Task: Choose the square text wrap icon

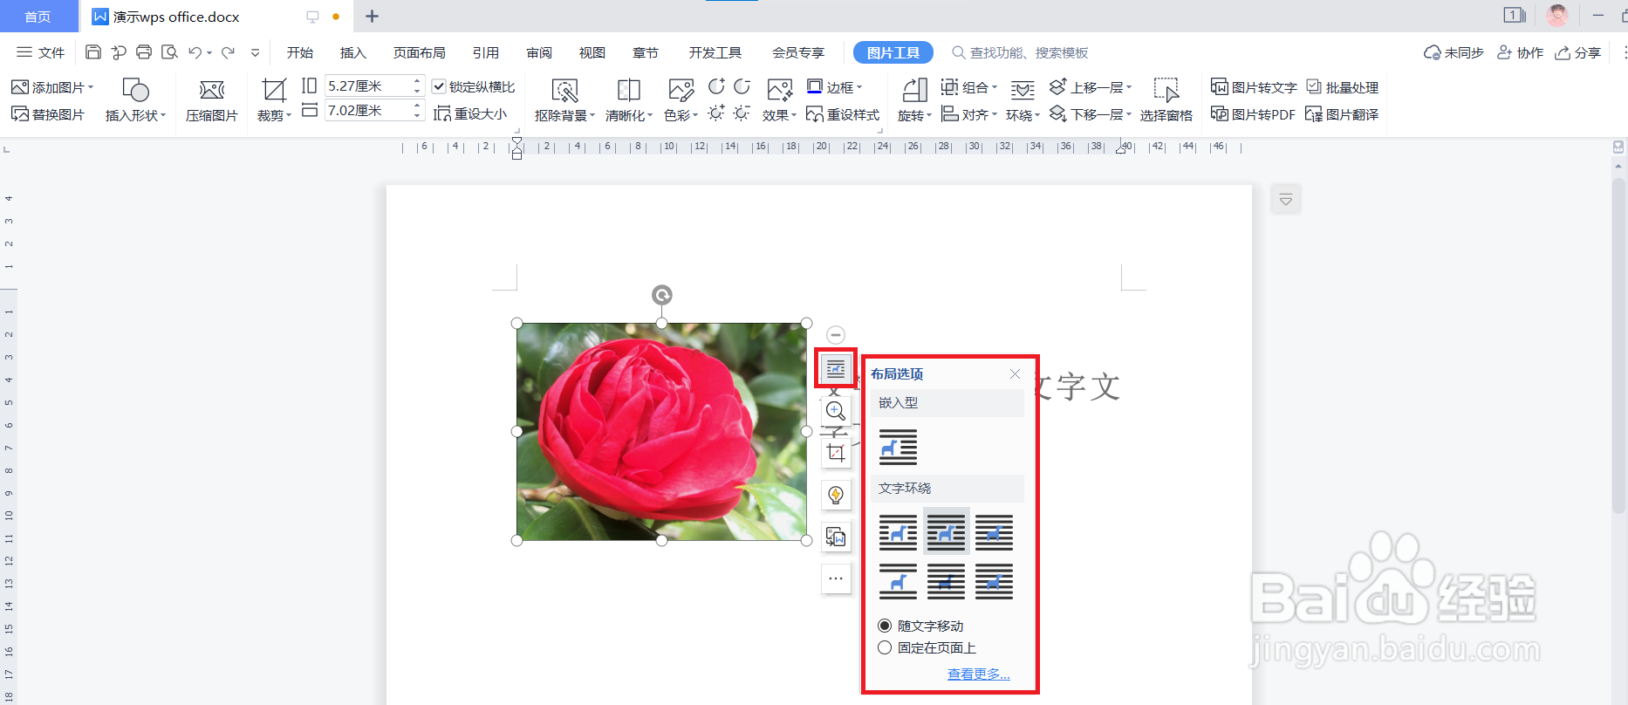Action: [898, 532]
